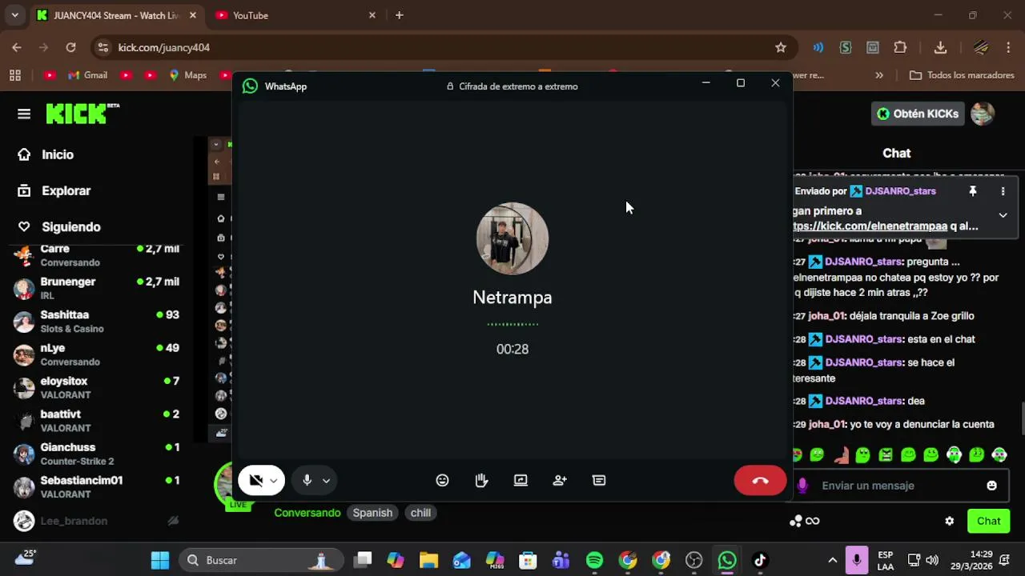Open Sashittaa's channel in following list
Viewport: 1025px width, 576px height.
[97, 321]
